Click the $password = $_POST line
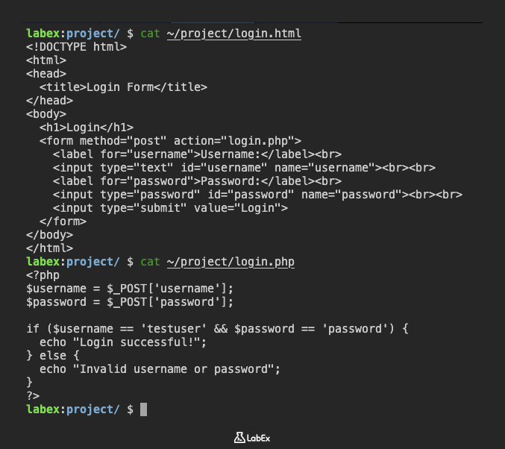The image size is (505, 449). tap(130, 302)
